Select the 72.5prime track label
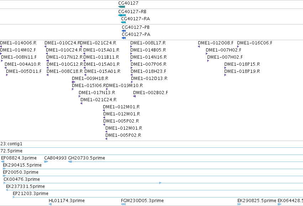 (11, 151)
